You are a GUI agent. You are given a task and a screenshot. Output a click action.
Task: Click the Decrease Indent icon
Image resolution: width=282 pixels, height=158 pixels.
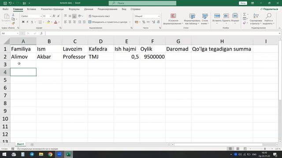(79, 22)
